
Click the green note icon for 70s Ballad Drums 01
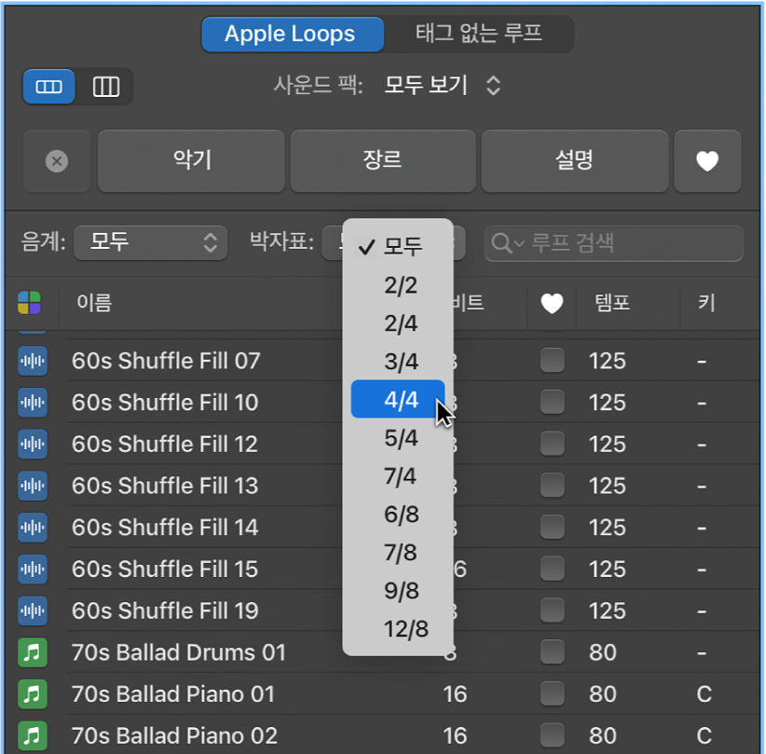click(33, 652)
